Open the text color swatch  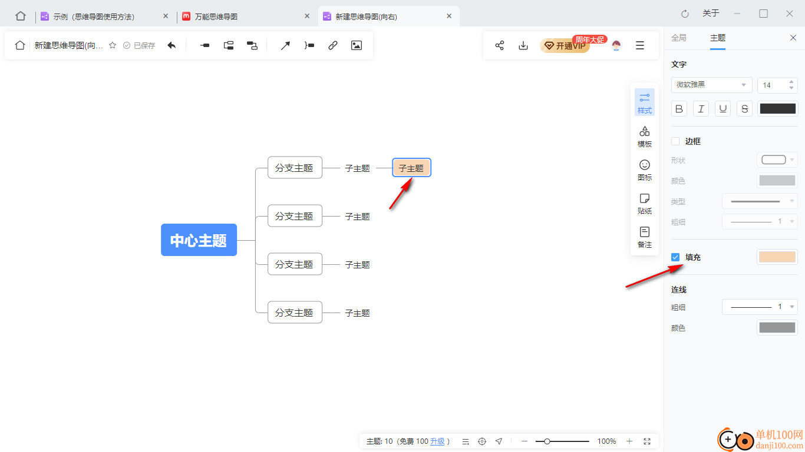[777, 108]
